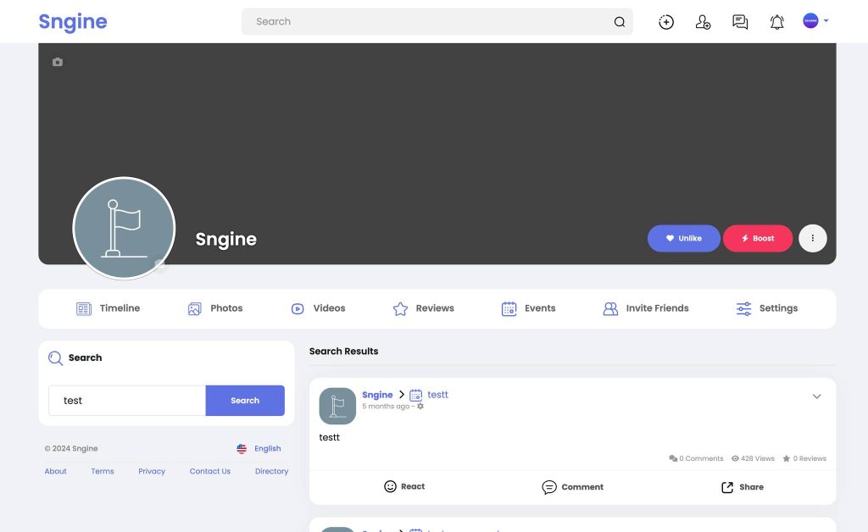Click the 428 Views counter
Viewport: 868px width, 532px height.
(753, 458)
